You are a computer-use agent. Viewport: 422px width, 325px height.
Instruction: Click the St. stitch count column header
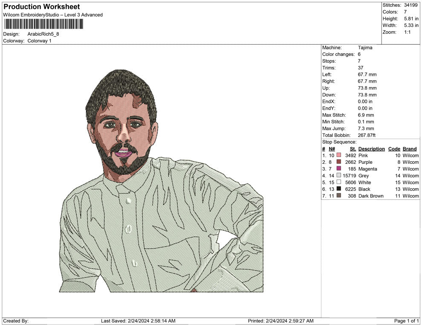[353, 149]
